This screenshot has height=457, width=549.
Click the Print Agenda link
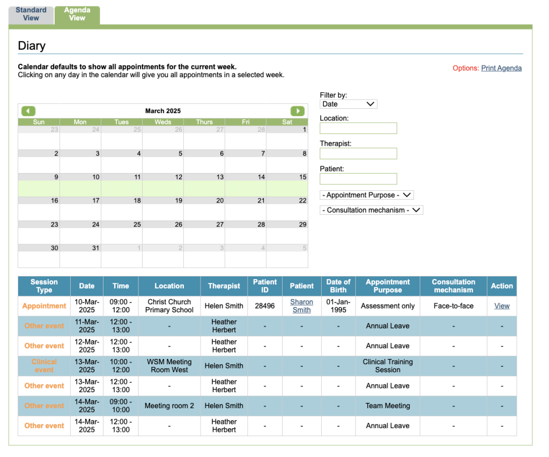click(501, 68)
